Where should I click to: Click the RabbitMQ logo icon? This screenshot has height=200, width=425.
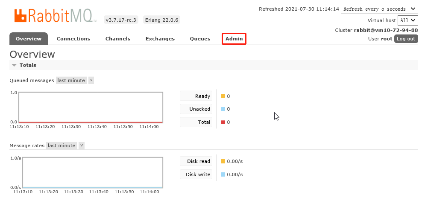pyautogui.click(x=21, y=16)
